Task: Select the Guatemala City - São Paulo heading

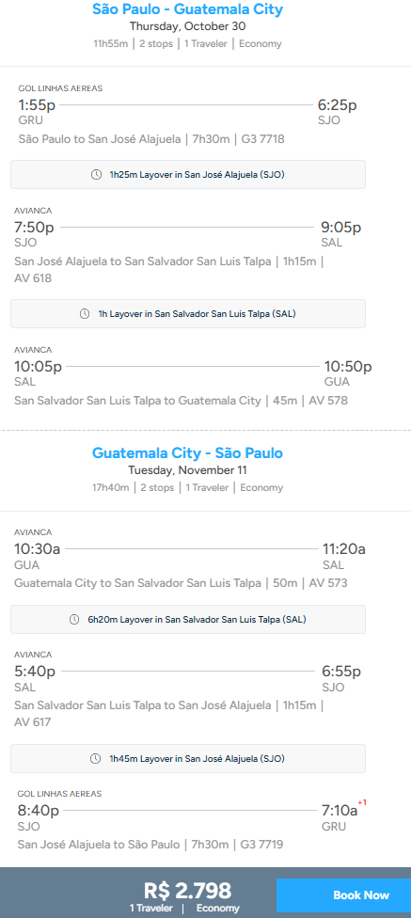Action: coord(187,452)
